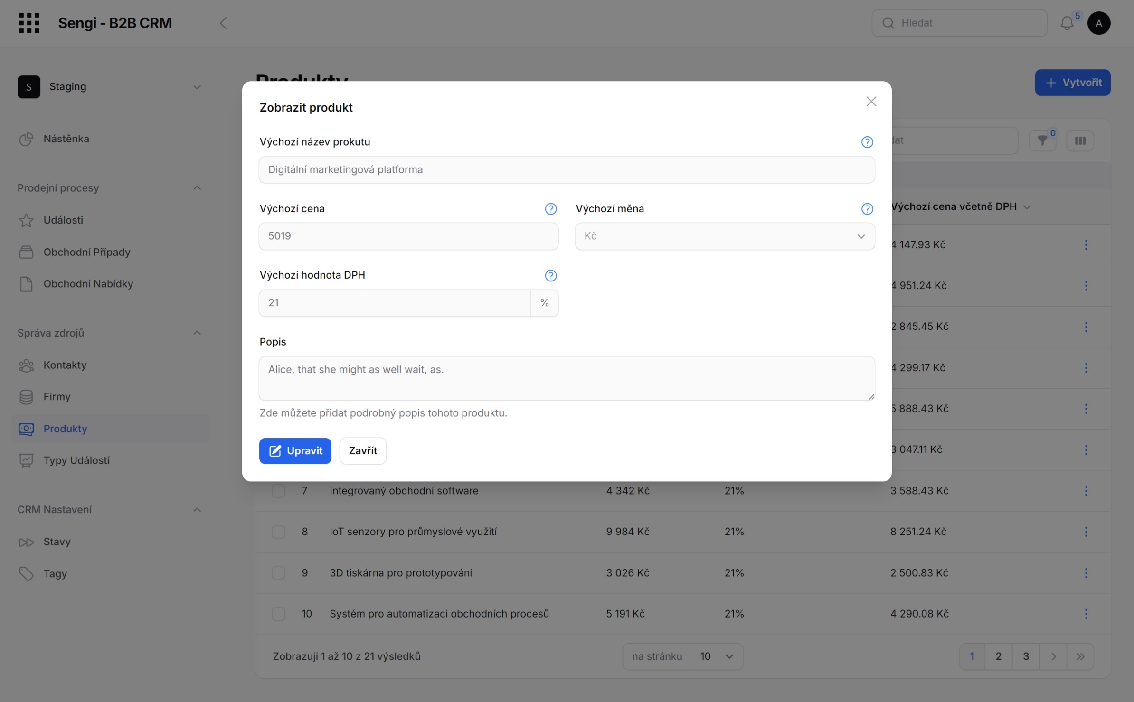
Task: Open row actions for Systém pro automatizaci row
Action: [x=1086, y=614]
